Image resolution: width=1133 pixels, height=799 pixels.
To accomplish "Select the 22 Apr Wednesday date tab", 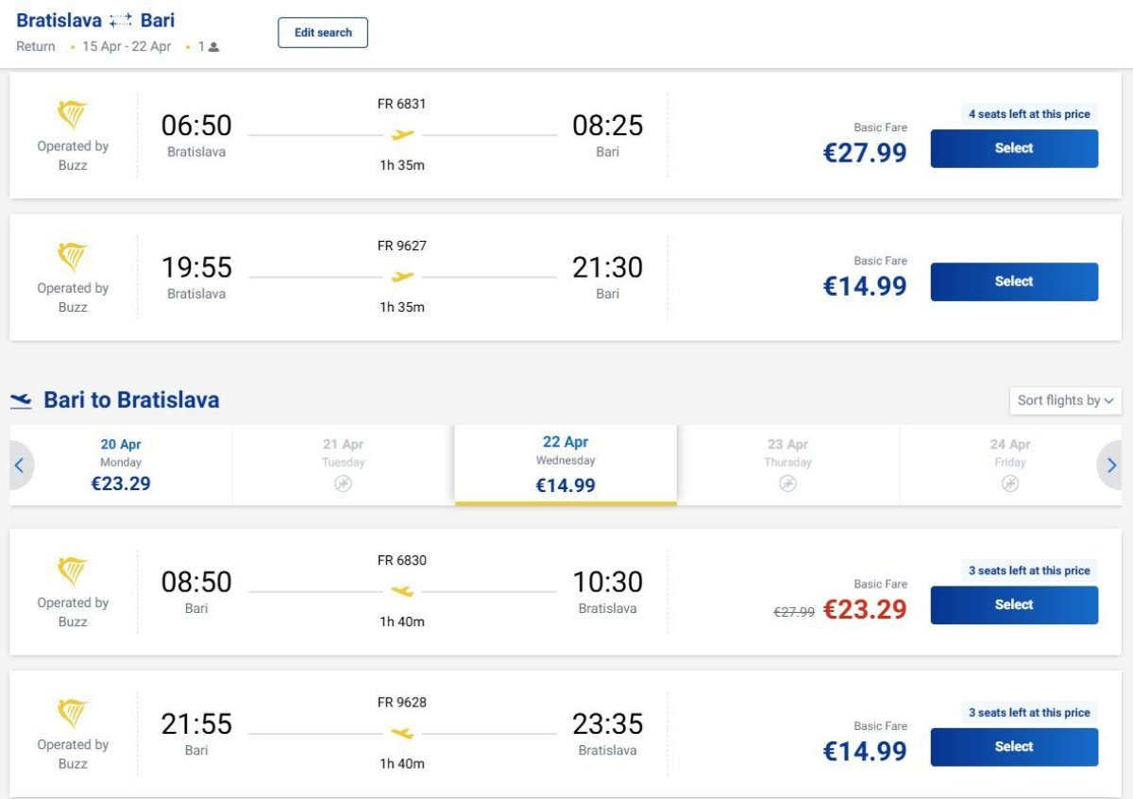I will coord(566,465).
